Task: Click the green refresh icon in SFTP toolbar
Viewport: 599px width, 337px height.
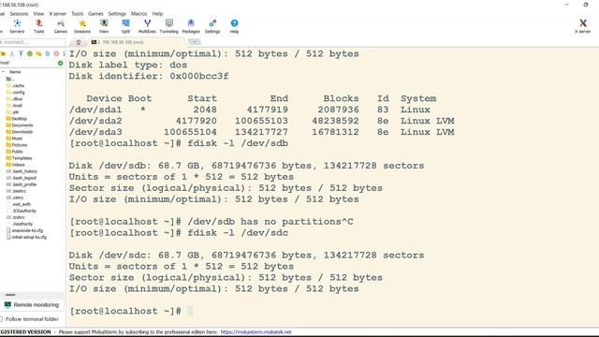Action: click(29, 54)
